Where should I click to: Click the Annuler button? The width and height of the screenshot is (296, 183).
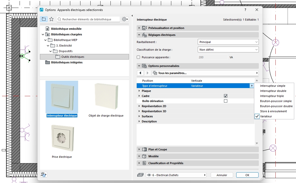click(222, 175)
